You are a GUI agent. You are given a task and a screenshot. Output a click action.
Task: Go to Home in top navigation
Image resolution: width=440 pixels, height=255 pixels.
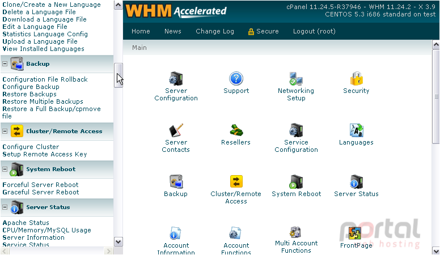click(141, 31)
